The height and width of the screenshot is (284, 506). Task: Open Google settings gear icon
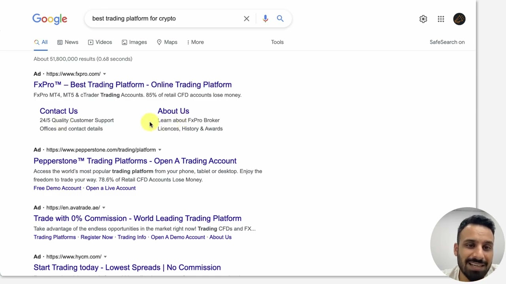tap(423, 19)
